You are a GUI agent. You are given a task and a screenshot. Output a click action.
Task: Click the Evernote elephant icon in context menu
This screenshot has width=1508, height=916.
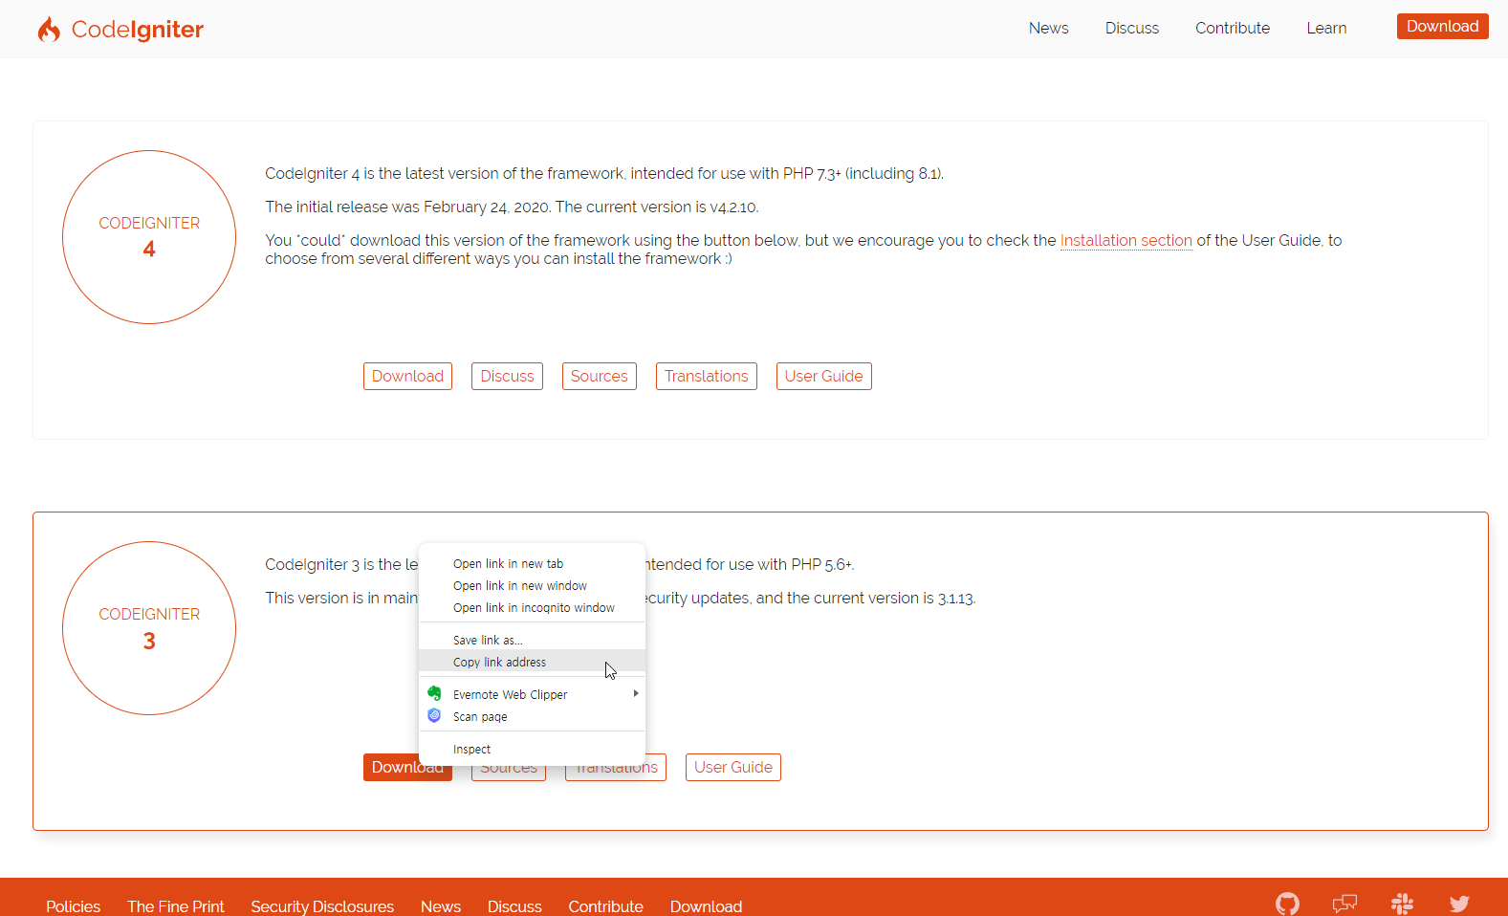tap(434, 693)
